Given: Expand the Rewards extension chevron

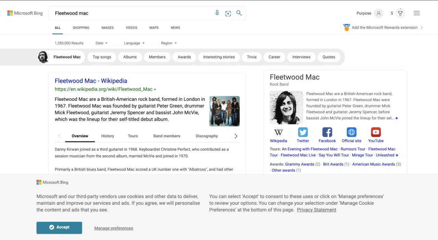Looking at the screenshot, I should (x=422, y=28).
